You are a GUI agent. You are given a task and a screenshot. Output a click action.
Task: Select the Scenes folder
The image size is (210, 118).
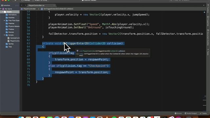pyautogui.click(x=10, y=32)
